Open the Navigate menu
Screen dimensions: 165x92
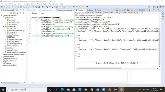pyautogui.click(x=27, y=4)
